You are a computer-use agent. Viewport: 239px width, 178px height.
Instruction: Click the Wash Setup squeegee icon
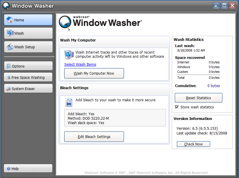click(x=10, y=47)
